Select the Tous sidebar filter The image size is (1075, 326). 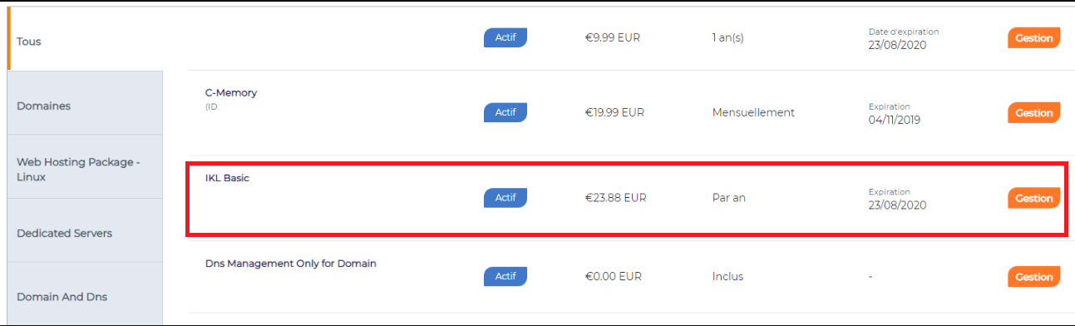pyautogui.click(x=85, y=39)
